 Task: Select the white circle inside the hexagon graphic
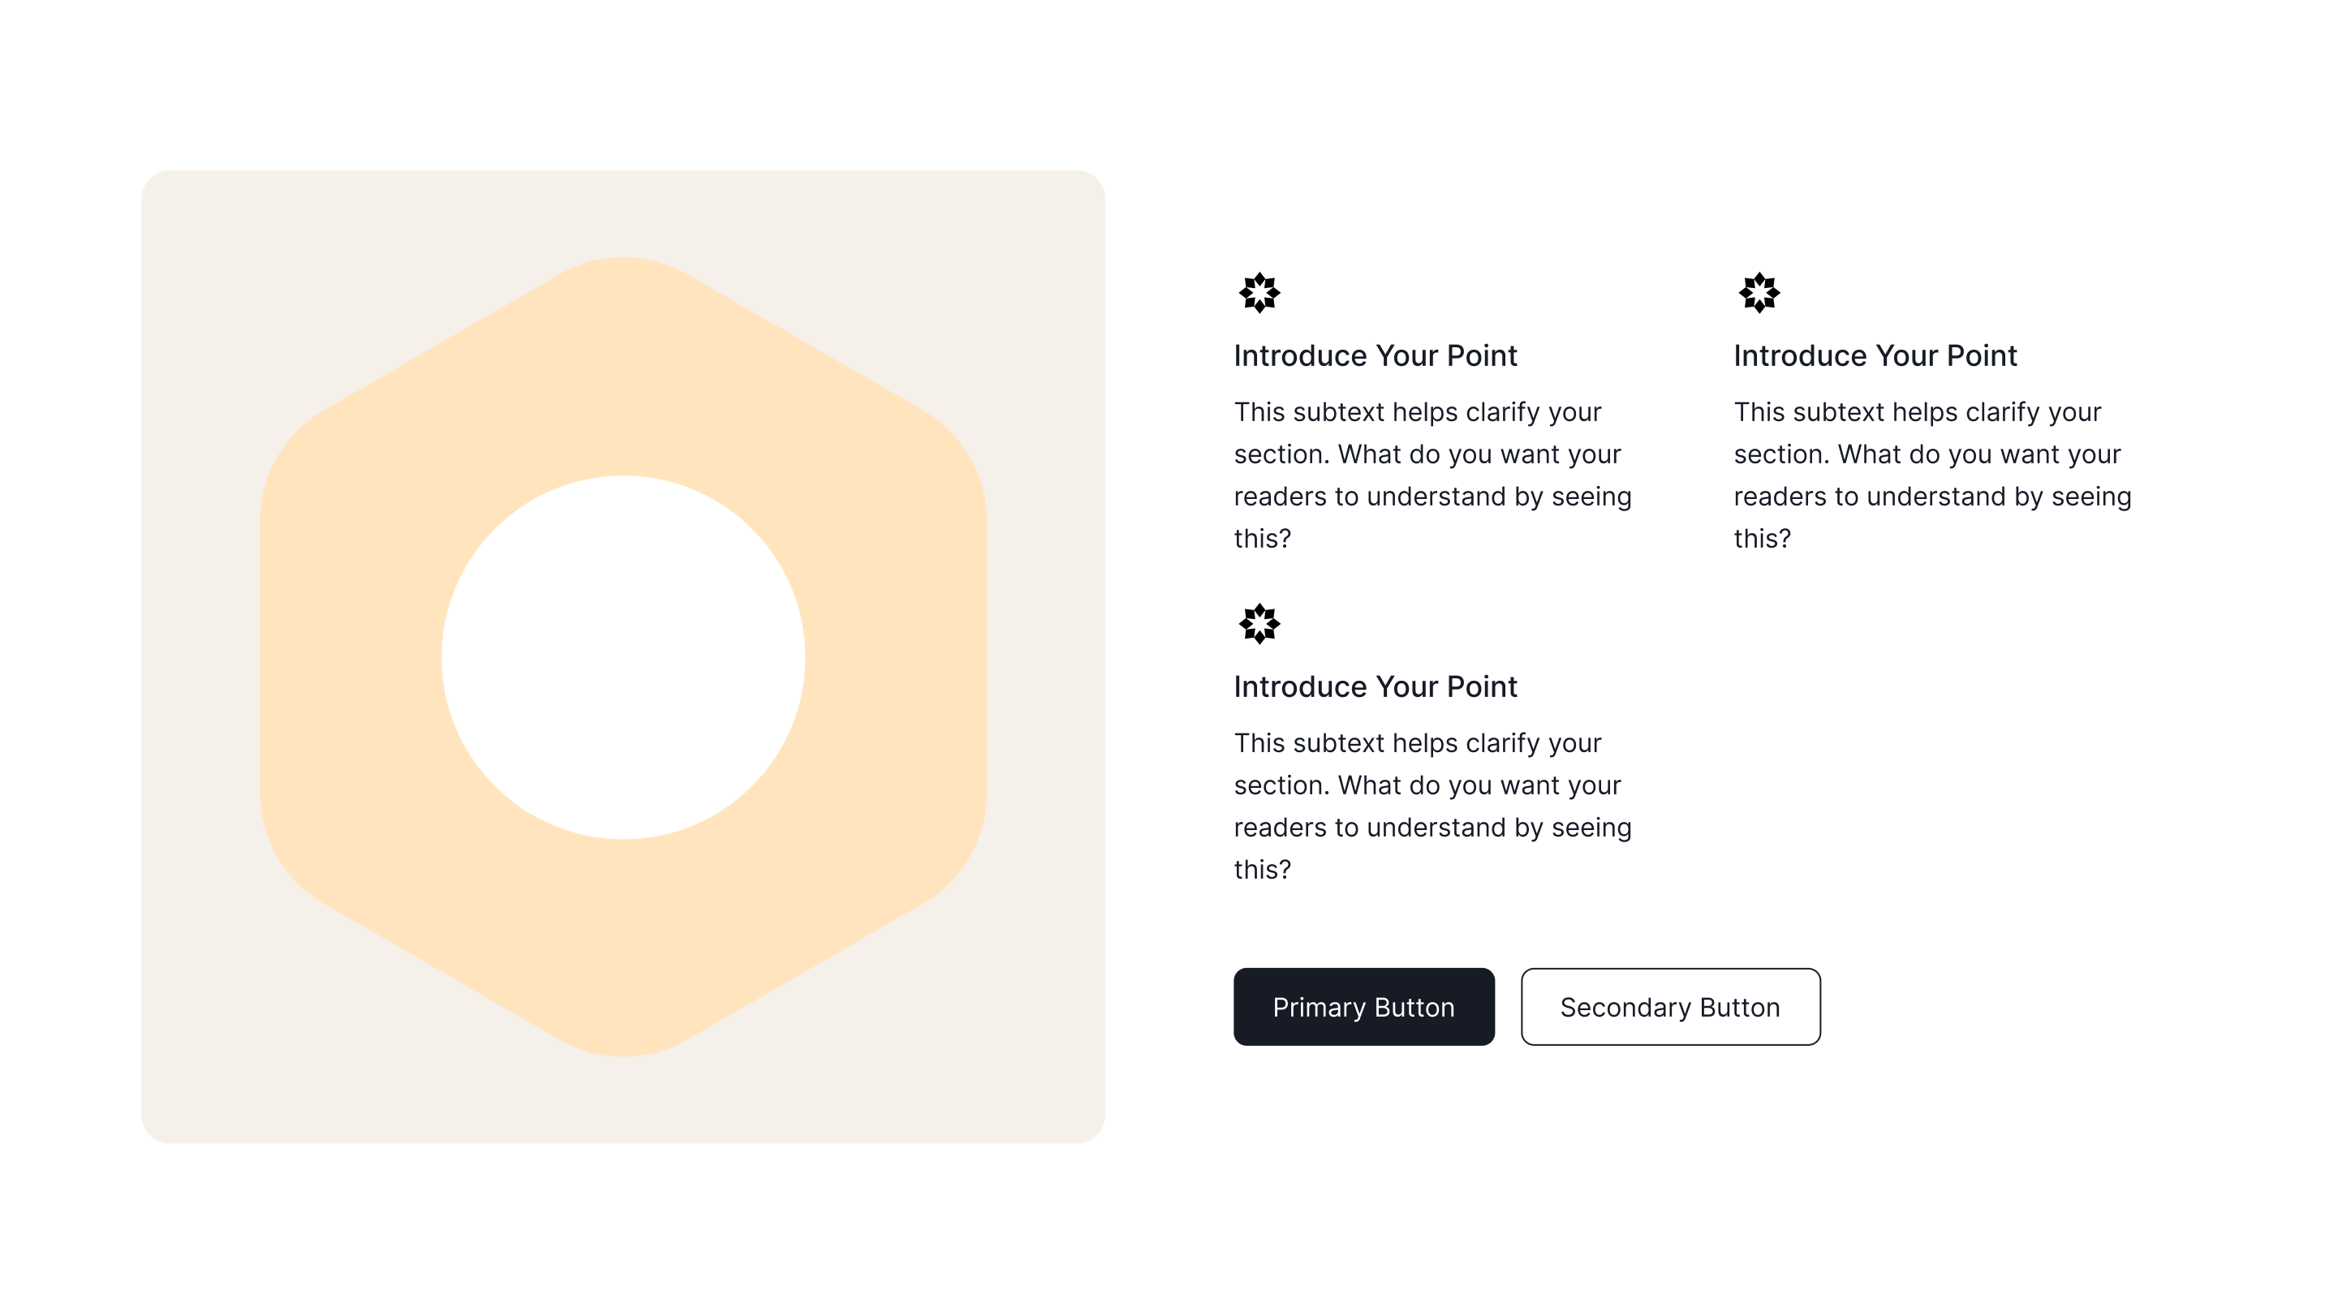coord(623,656)
